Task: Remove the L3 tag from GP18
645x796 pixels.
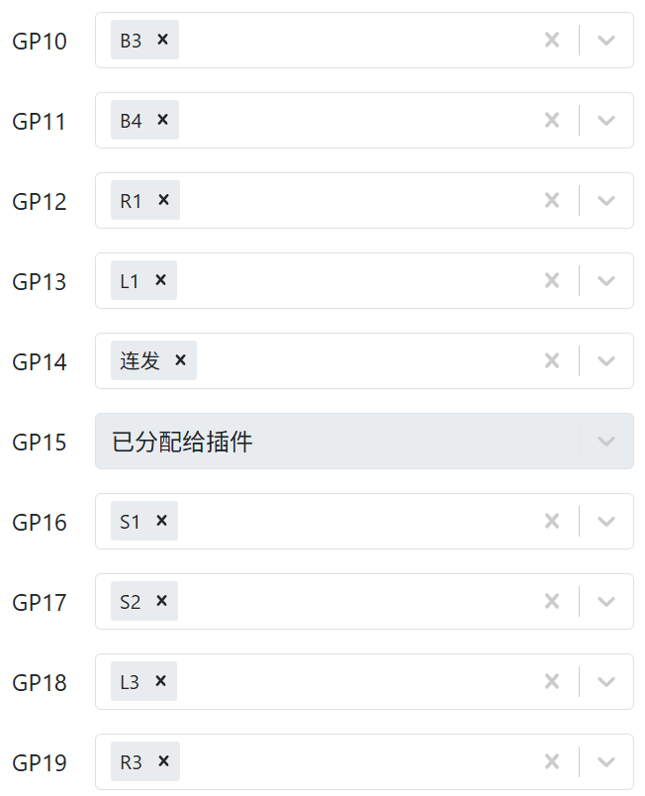Action: pos(160,681)
